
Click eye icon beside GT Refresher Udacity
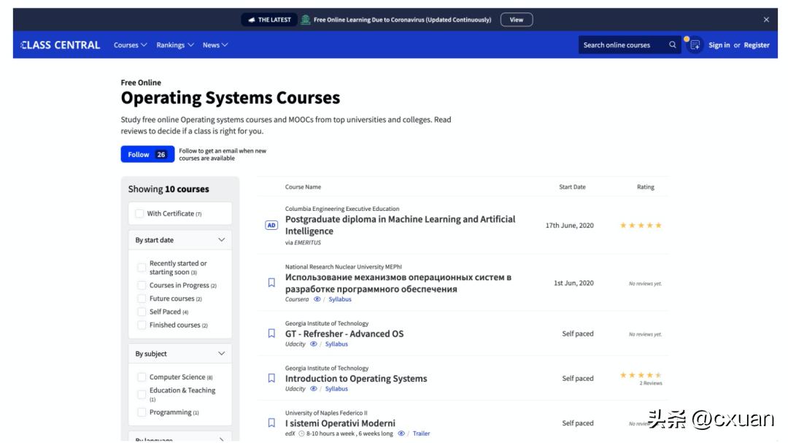pyautogui.click(x=314, y=344)
